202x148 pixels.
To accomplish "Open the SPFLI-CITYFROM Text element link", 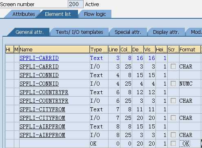I will point(42,109).
